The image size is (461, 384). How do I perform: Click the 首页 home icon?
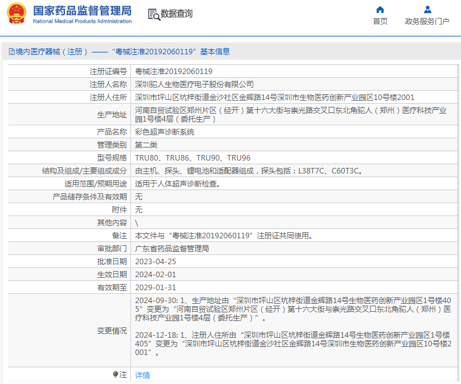(380, 10)
